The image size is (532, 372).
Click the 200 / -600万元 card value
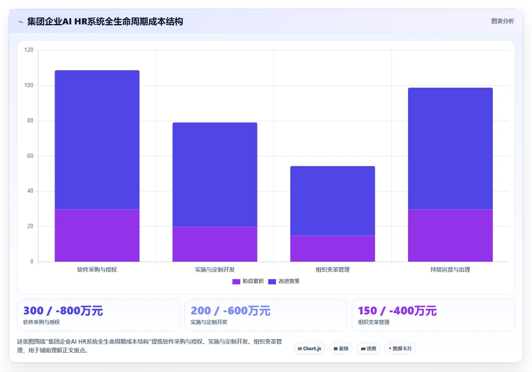pyautogui.click(x=230, y=311)
